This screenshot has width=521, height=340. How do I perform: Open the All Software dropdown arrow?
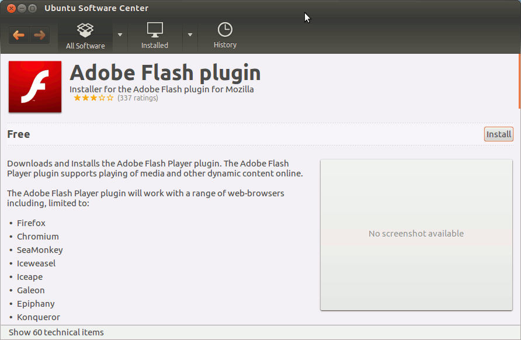(x=120, y=35)
